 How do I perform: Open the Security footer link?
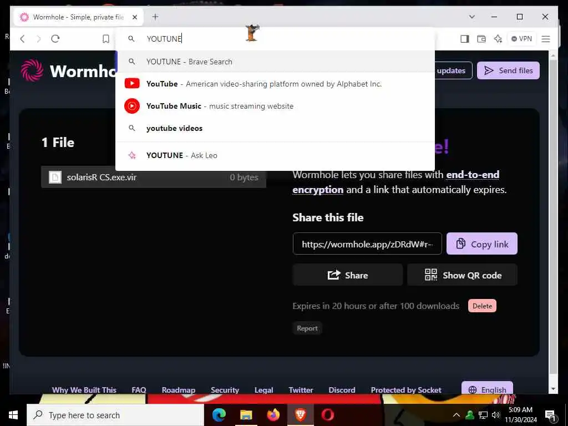[x=225, y=390]
